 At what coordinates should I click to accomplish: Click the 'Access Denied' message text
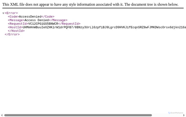point(37,20)
